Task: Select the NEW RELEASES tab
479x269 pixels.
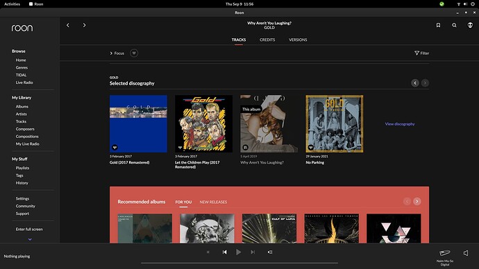Action: click(213, 202)
